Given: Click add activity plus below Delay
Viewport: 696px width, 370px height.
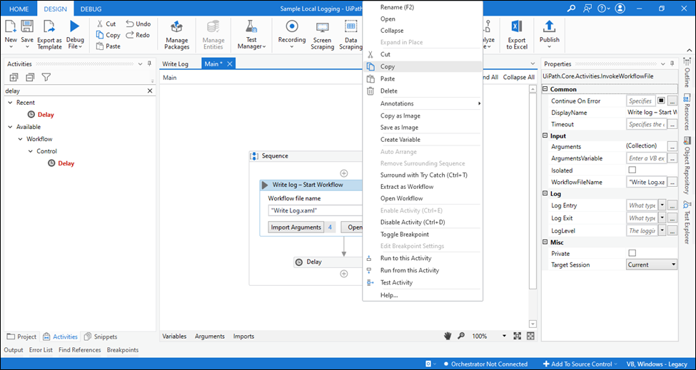Looking at the screenshot, I should [343, 274].
